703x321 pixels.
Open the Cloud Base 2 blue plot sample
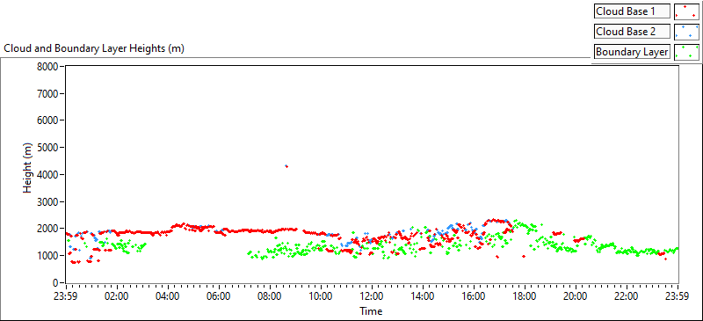coord(686,32)
